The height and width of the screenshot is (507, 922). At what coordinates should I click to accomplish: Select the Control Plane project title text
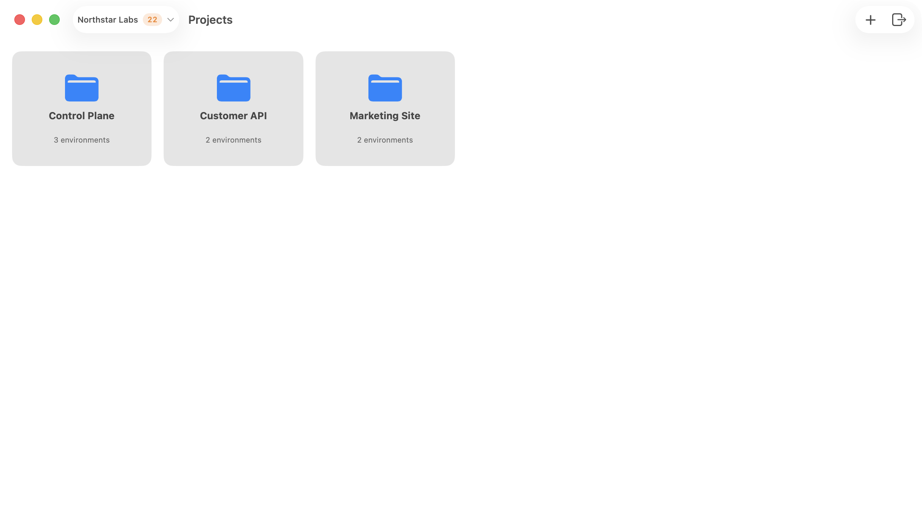tap(82, 116)
